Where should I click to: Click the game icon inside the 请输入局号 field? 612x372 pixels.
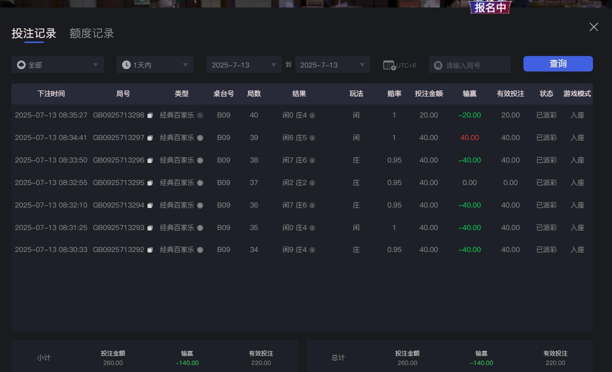(x=437, y=64)
